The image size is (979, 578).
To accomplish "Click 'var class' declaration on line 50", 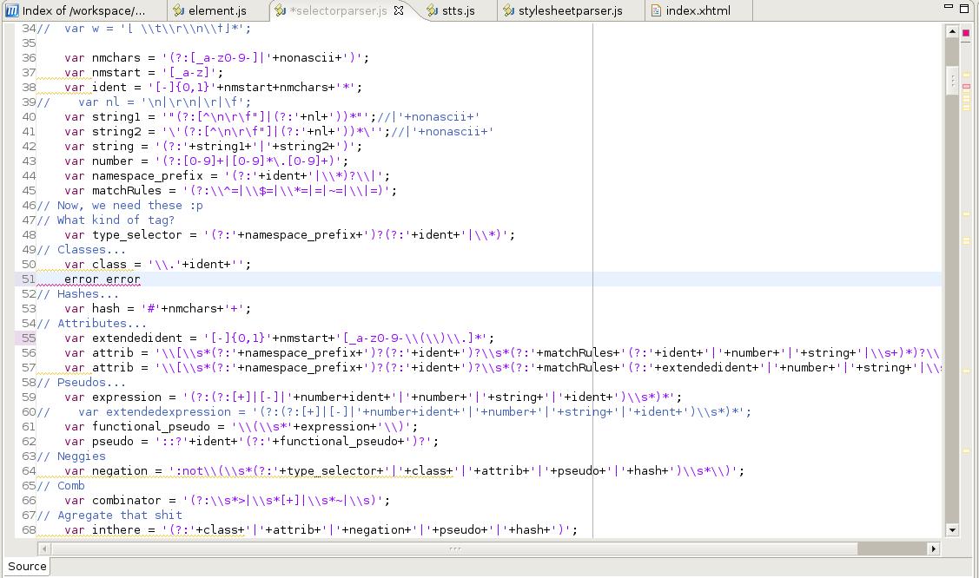I will coord(96,265).
